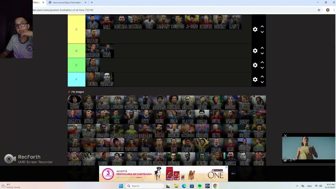Open Microsoft Edge from taskbar
The width and height of the screenshot is (336, 189).
coord(184,186)
